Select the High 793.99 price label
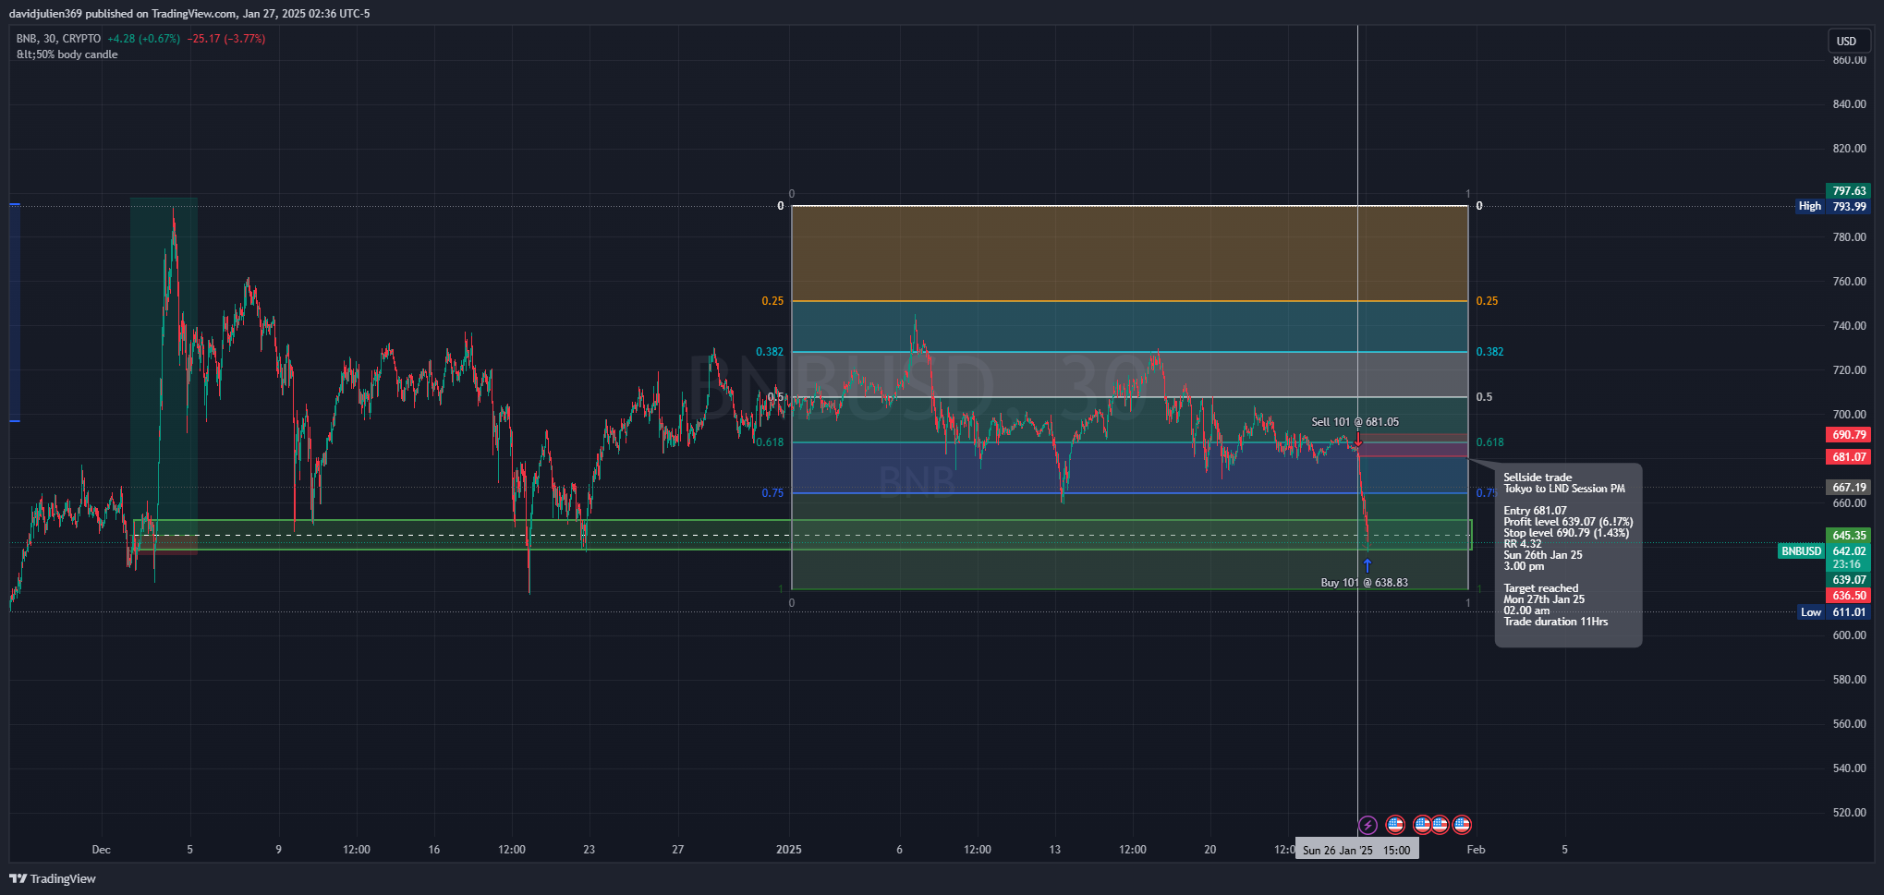 [1833, 206]
